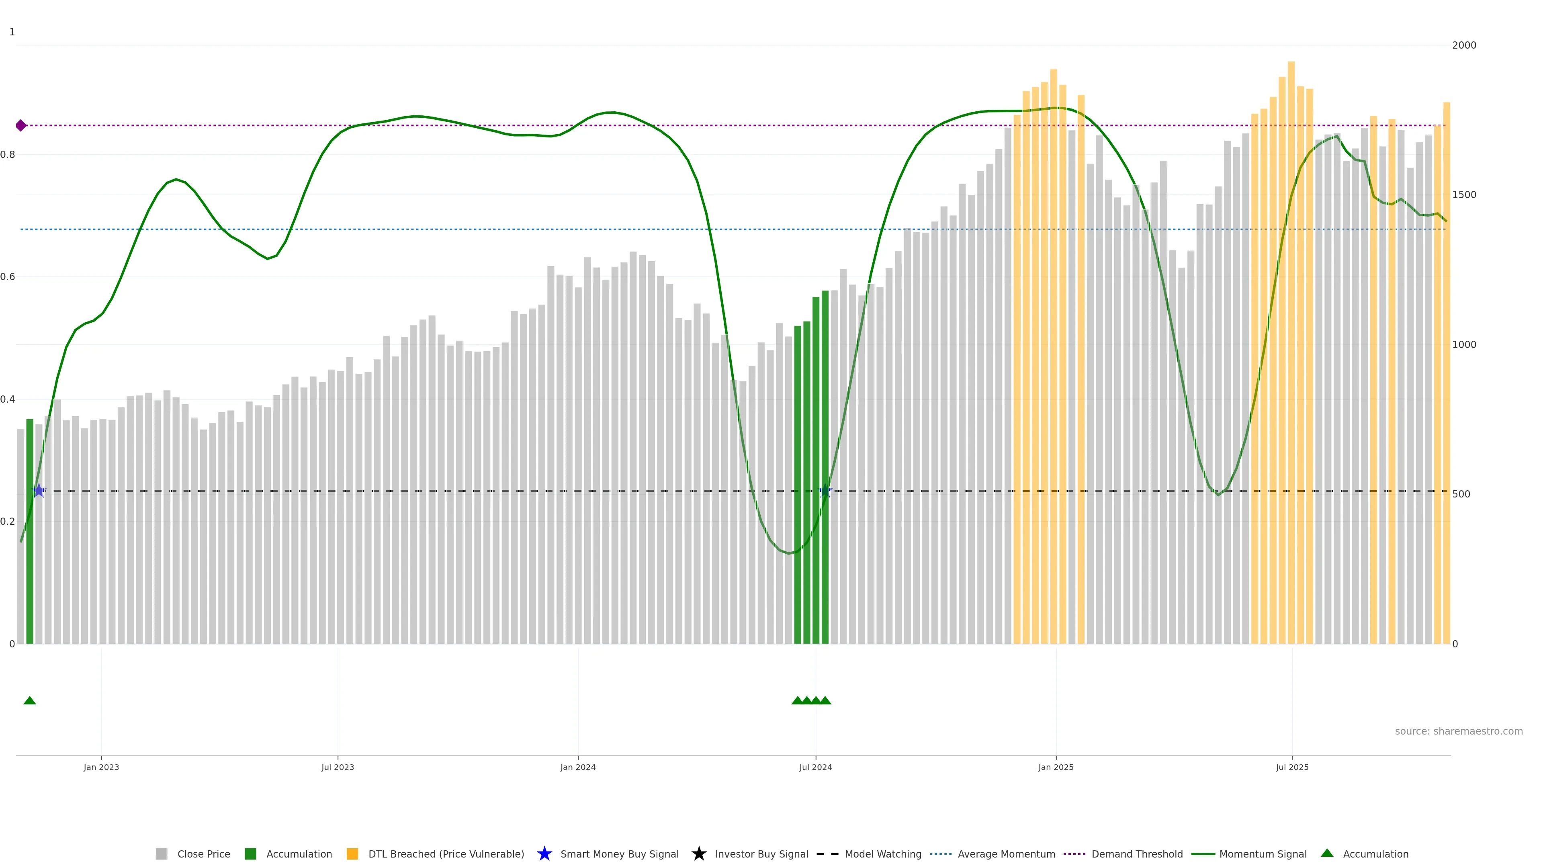The height and width of the screenshot is (868, 1543).
Task: Click the blue star marker near Jul 2024
Action: (825, 491)
